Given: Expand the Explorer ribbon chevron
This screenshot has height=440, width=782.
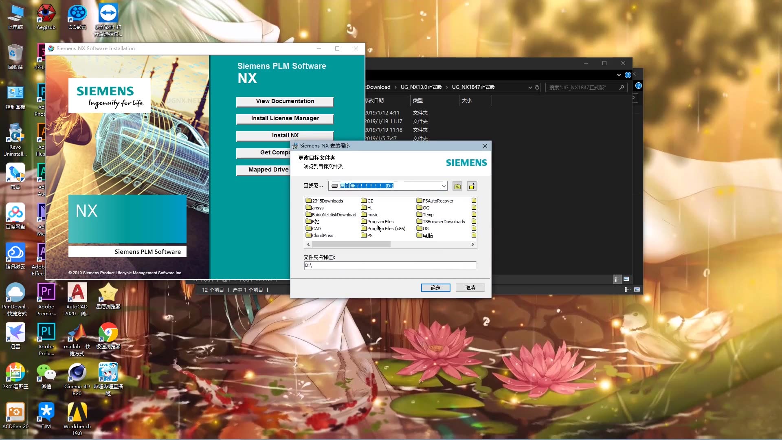Looking at the screenshot, I should point(619,75).
